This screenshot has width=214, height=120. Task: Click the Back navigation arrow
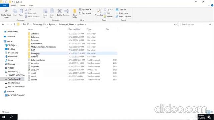click(x=3, y=24)
